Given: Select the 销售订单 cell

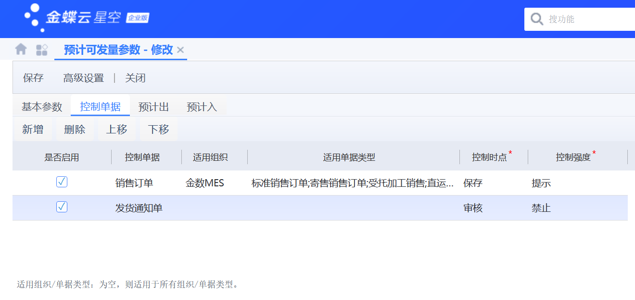Looking at the screenshot, I should click(x=146, y=183).
